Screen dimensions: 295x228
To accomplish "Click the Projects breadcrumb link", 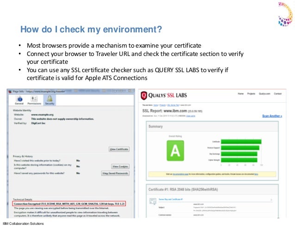I will pos(163,105).
